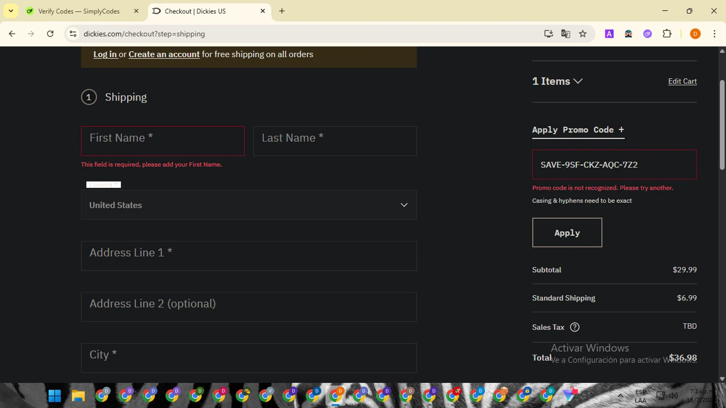Image resolution: width=726 pixels, height=408 pixels.
Task: Open the Edit Cart link
Action: coord(682,81)
